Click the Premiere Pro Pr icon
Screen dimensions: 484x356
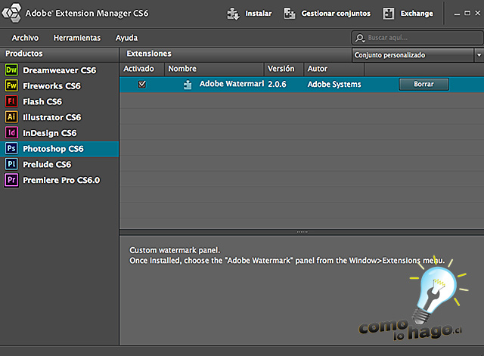[x=11, y=180]
